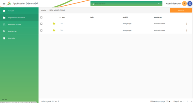Tick the select-all checkbox in header
The width and height of the screenshot is (193, 103).
pos(41,17)
